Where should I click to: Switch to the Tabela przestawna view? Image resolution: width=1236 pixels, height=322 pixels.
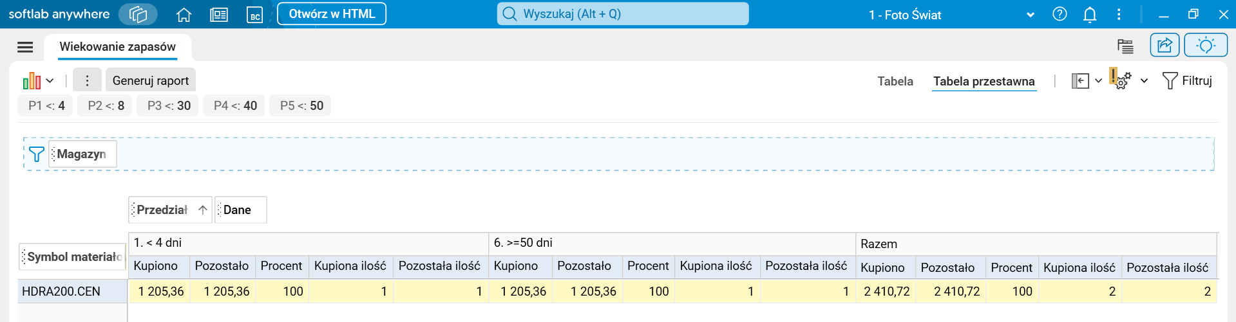point(984,81)
